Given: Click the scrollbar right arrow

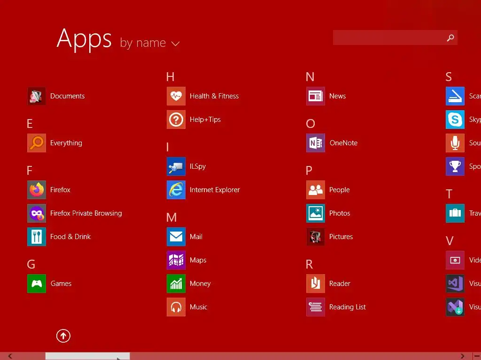Looking at the screenshot, I should coord(462,356).
